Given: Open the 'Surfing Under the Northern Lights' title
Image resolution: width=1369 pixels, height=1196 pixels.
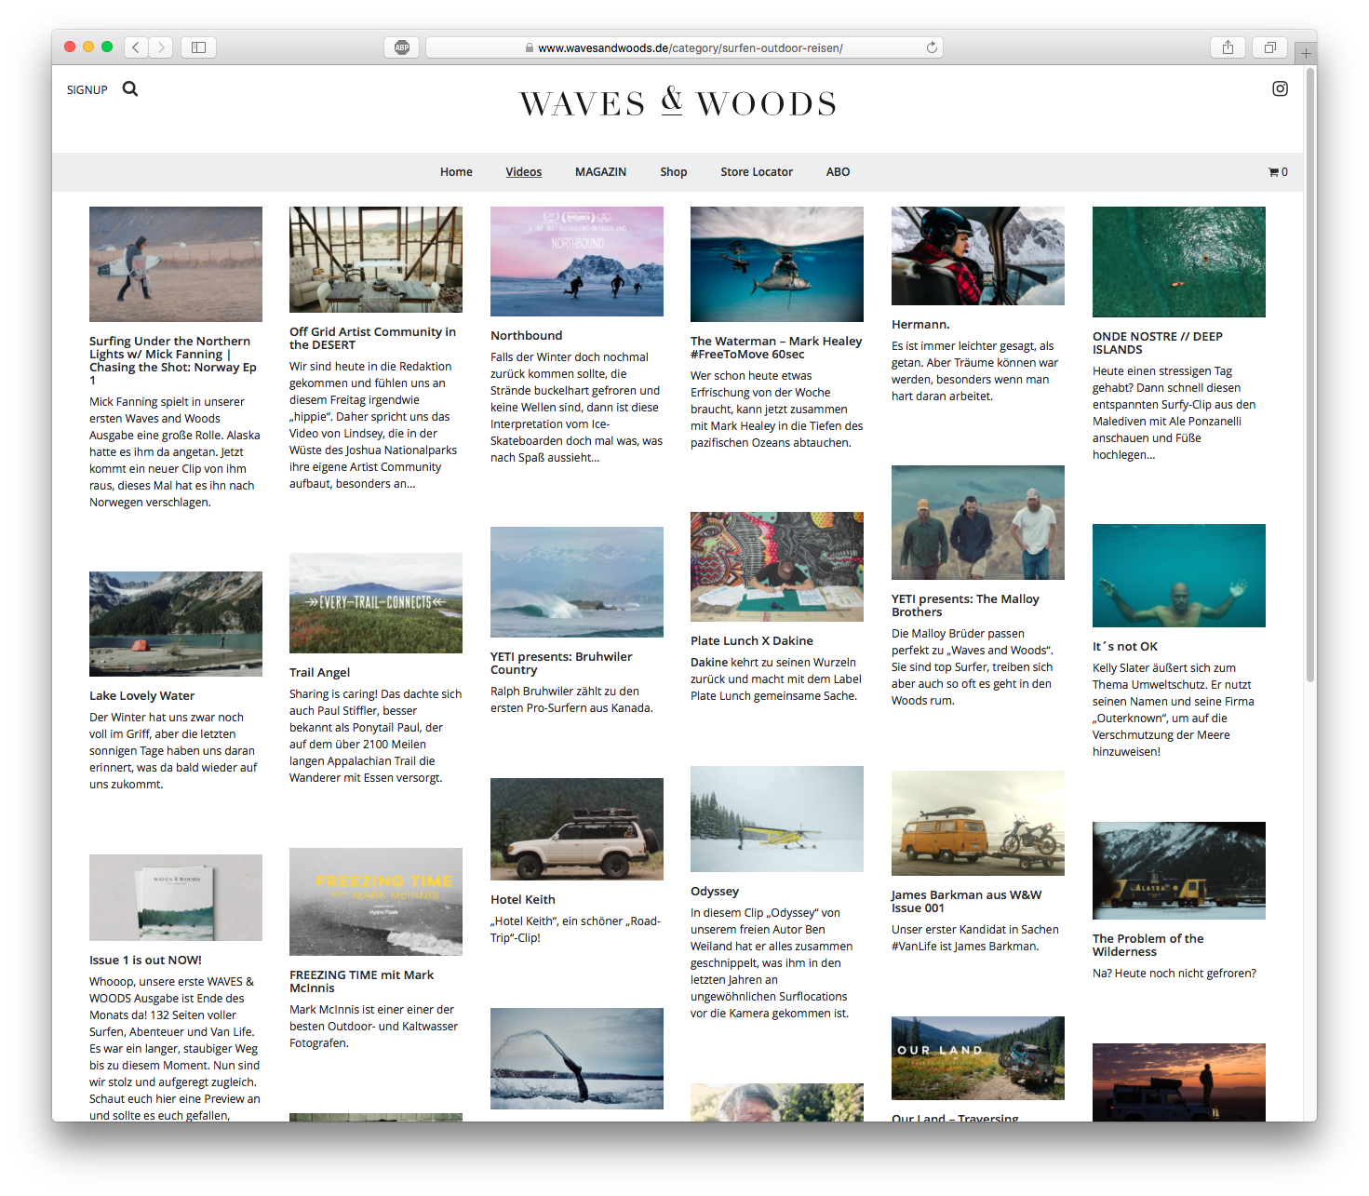Looking at the screenshot, I should (x=173, y=360).
